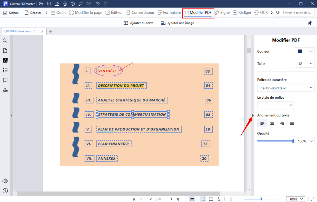Open the bookmarks sidebar icon
317x202 pixels.
tap(5, 80)
